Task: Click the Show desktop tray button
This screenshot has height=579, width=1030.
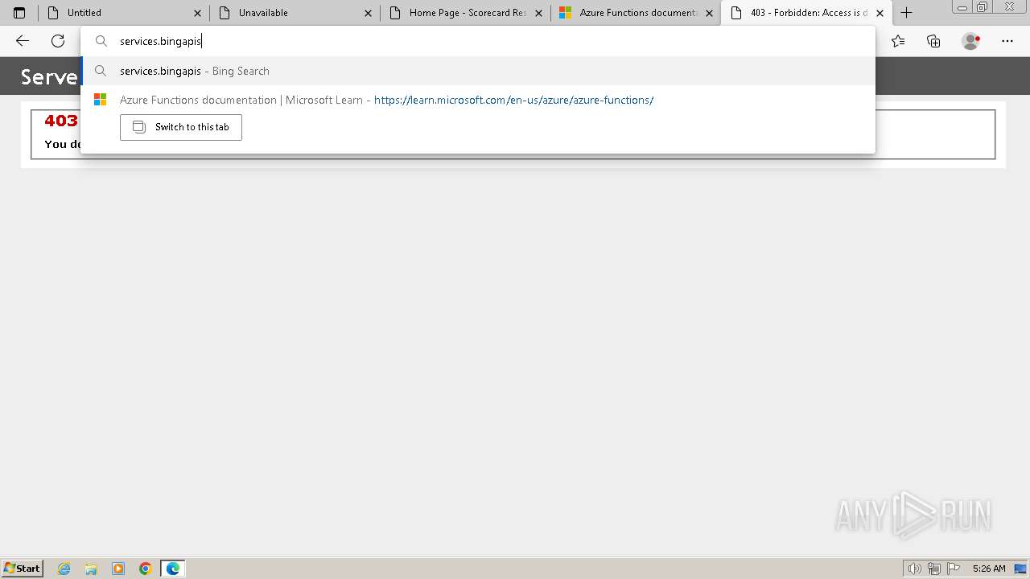Action: click(1020, 569)
